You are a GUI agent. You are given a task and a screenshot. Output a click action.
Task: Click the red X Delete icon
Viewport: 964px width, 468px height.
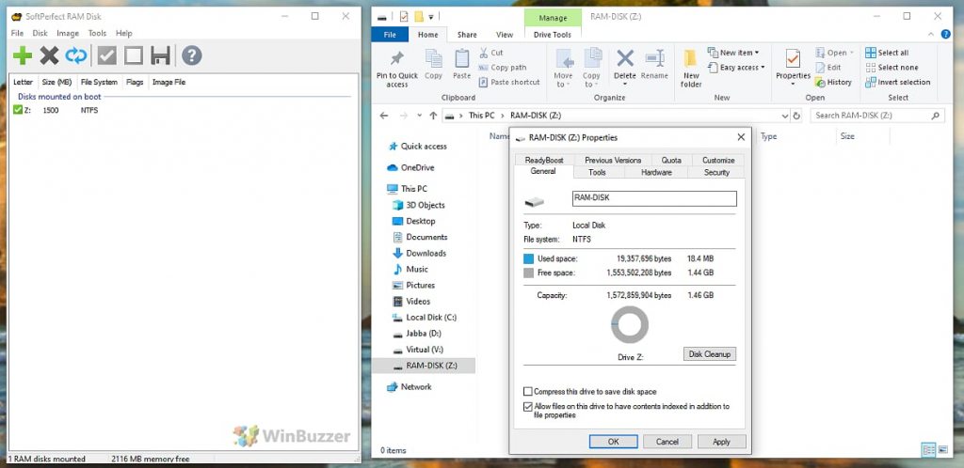[625, 59]
